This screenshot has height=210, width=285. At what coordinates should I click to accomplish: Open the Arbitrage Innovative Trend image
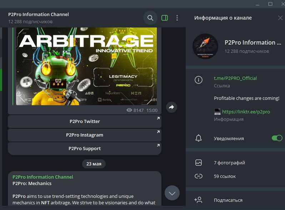click(86, 66)
